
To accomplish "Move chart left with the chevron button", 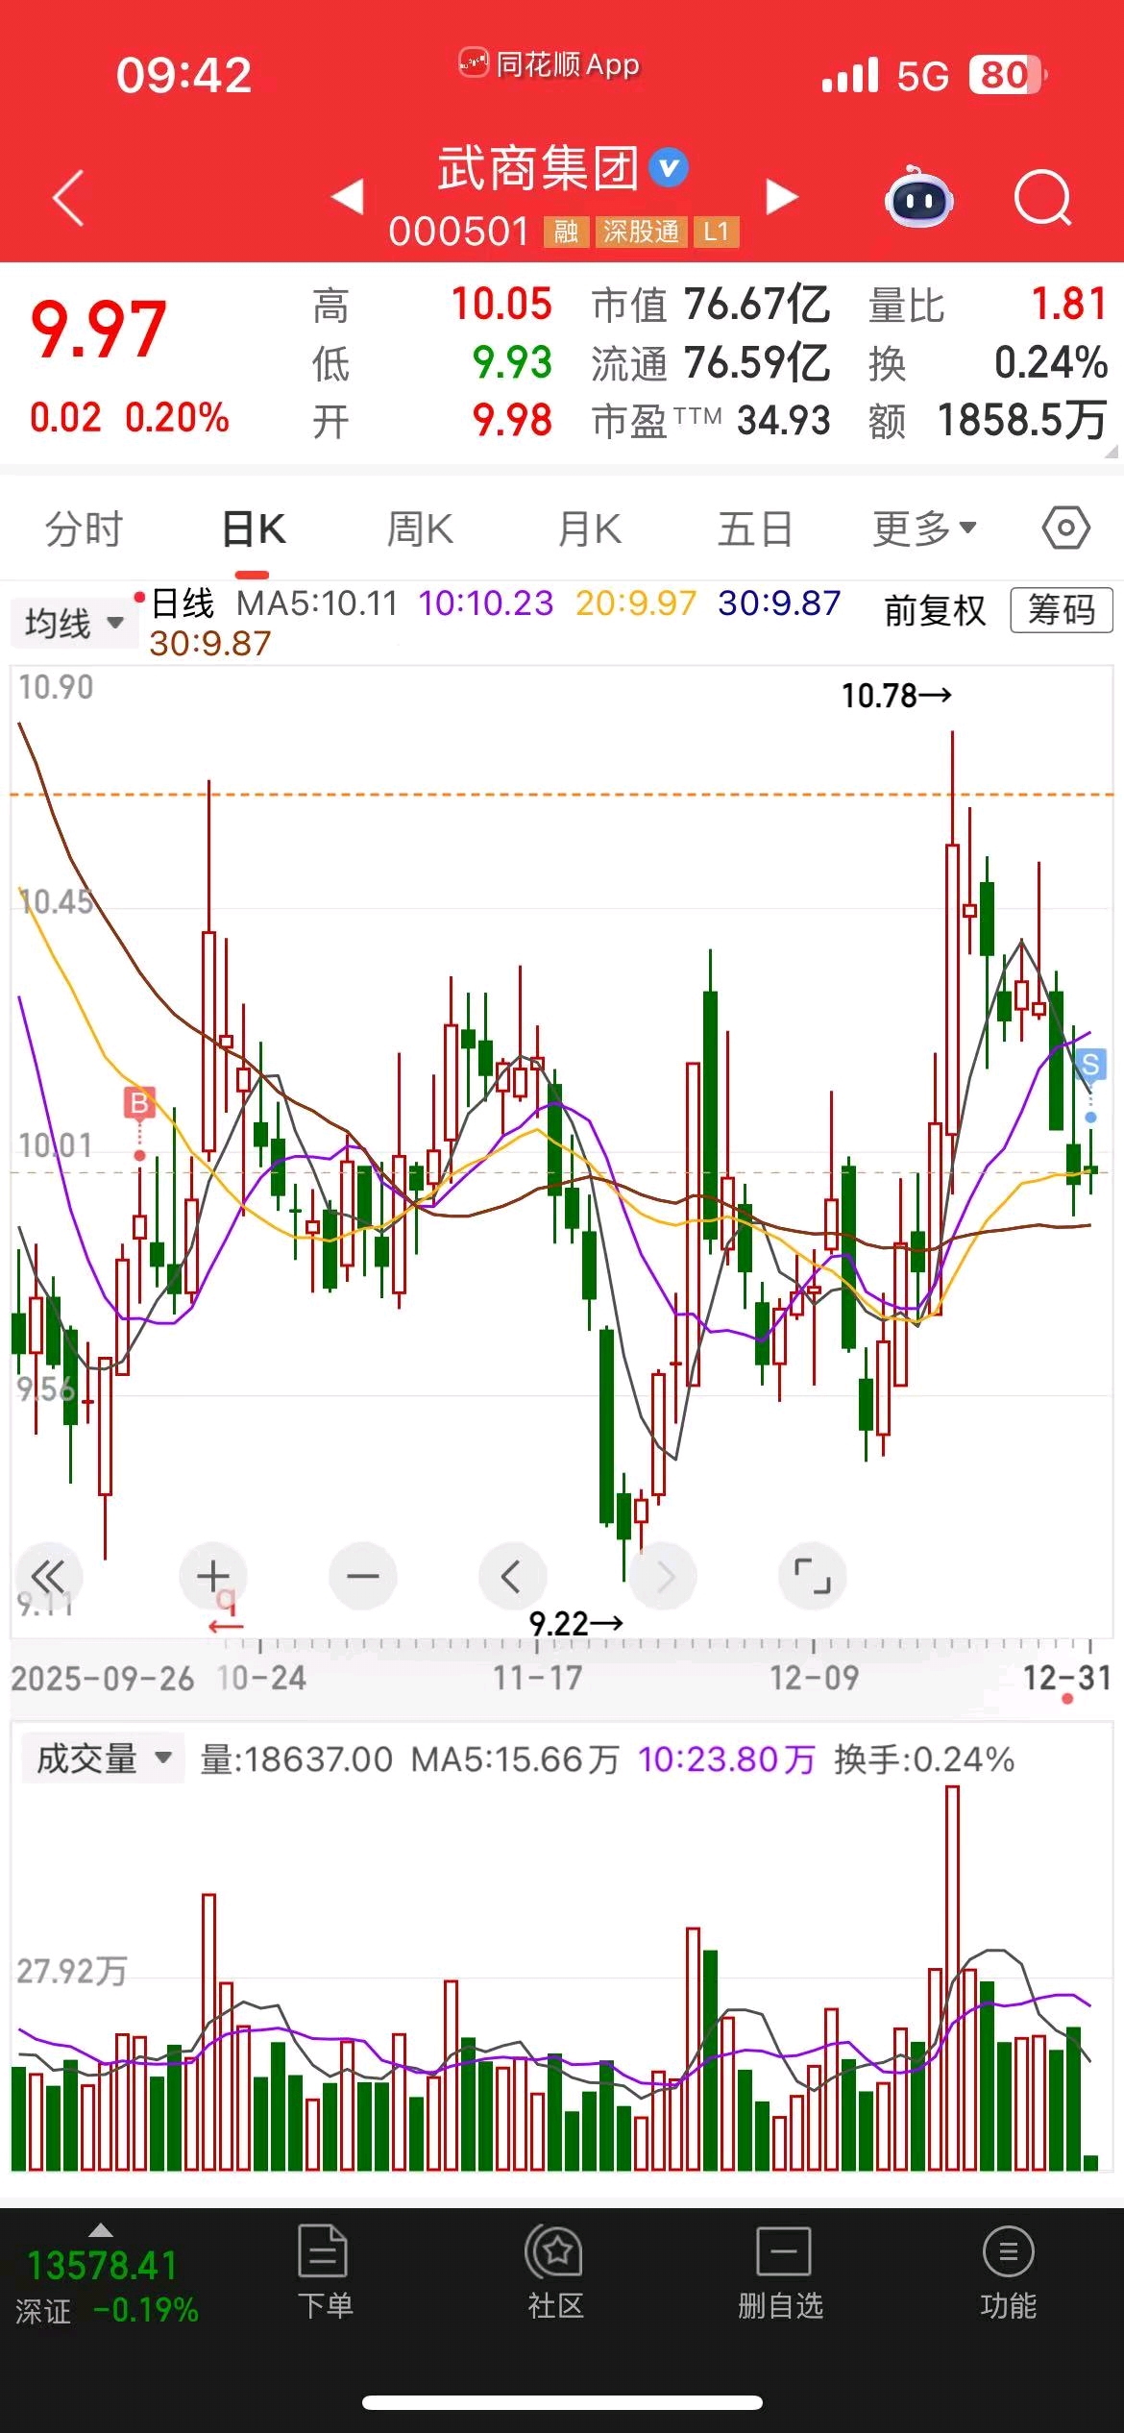I will coord(512,1577).
